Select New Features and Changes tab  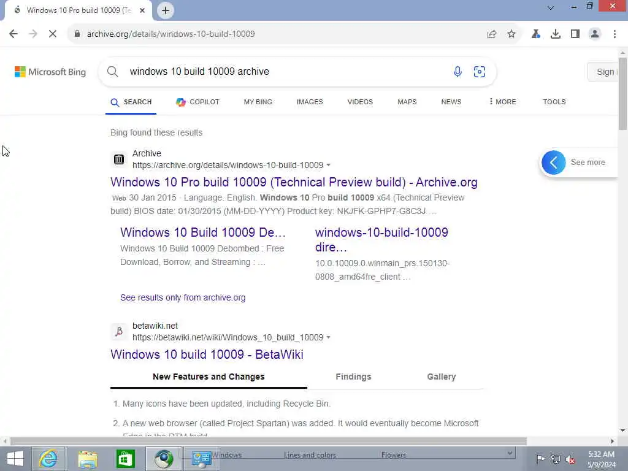coord(209,377)
